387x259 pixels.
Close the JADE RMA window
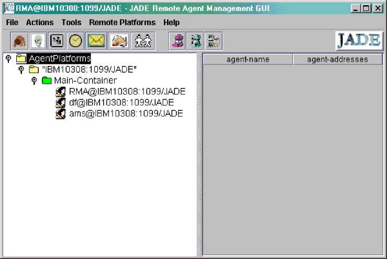click(x=378, y=8)
